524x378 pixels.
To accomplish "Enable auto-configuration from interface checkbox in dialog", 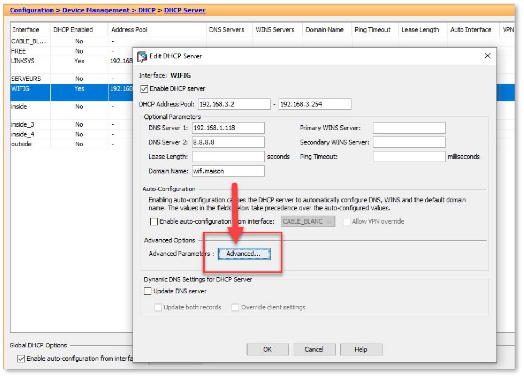I will [x=154, y=221].
